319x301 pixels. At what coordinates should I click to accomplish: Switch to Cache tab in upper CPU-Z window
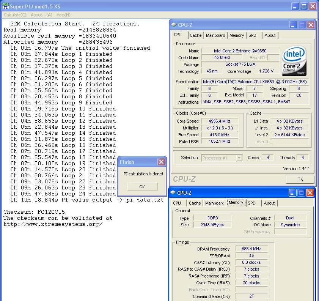(195, 35)
